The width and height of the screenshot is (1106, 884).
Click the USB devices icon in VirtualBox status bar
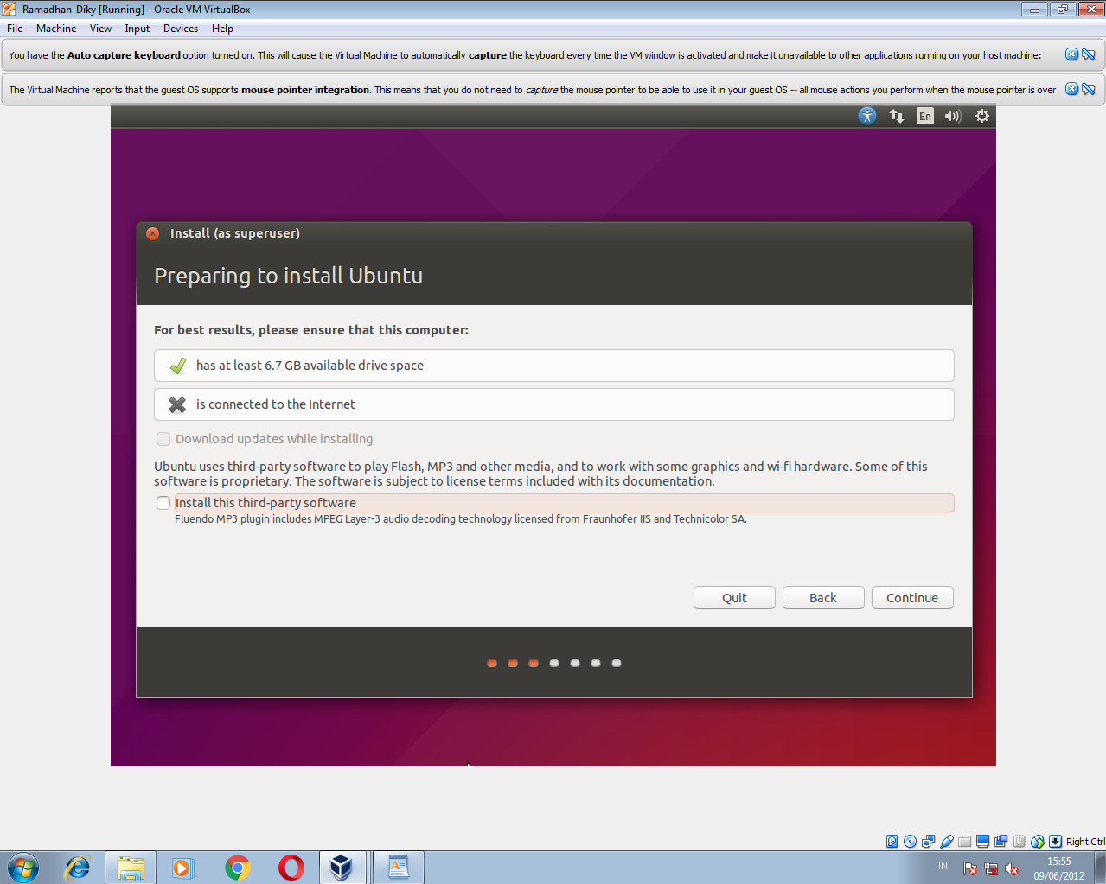click(946, 841)
